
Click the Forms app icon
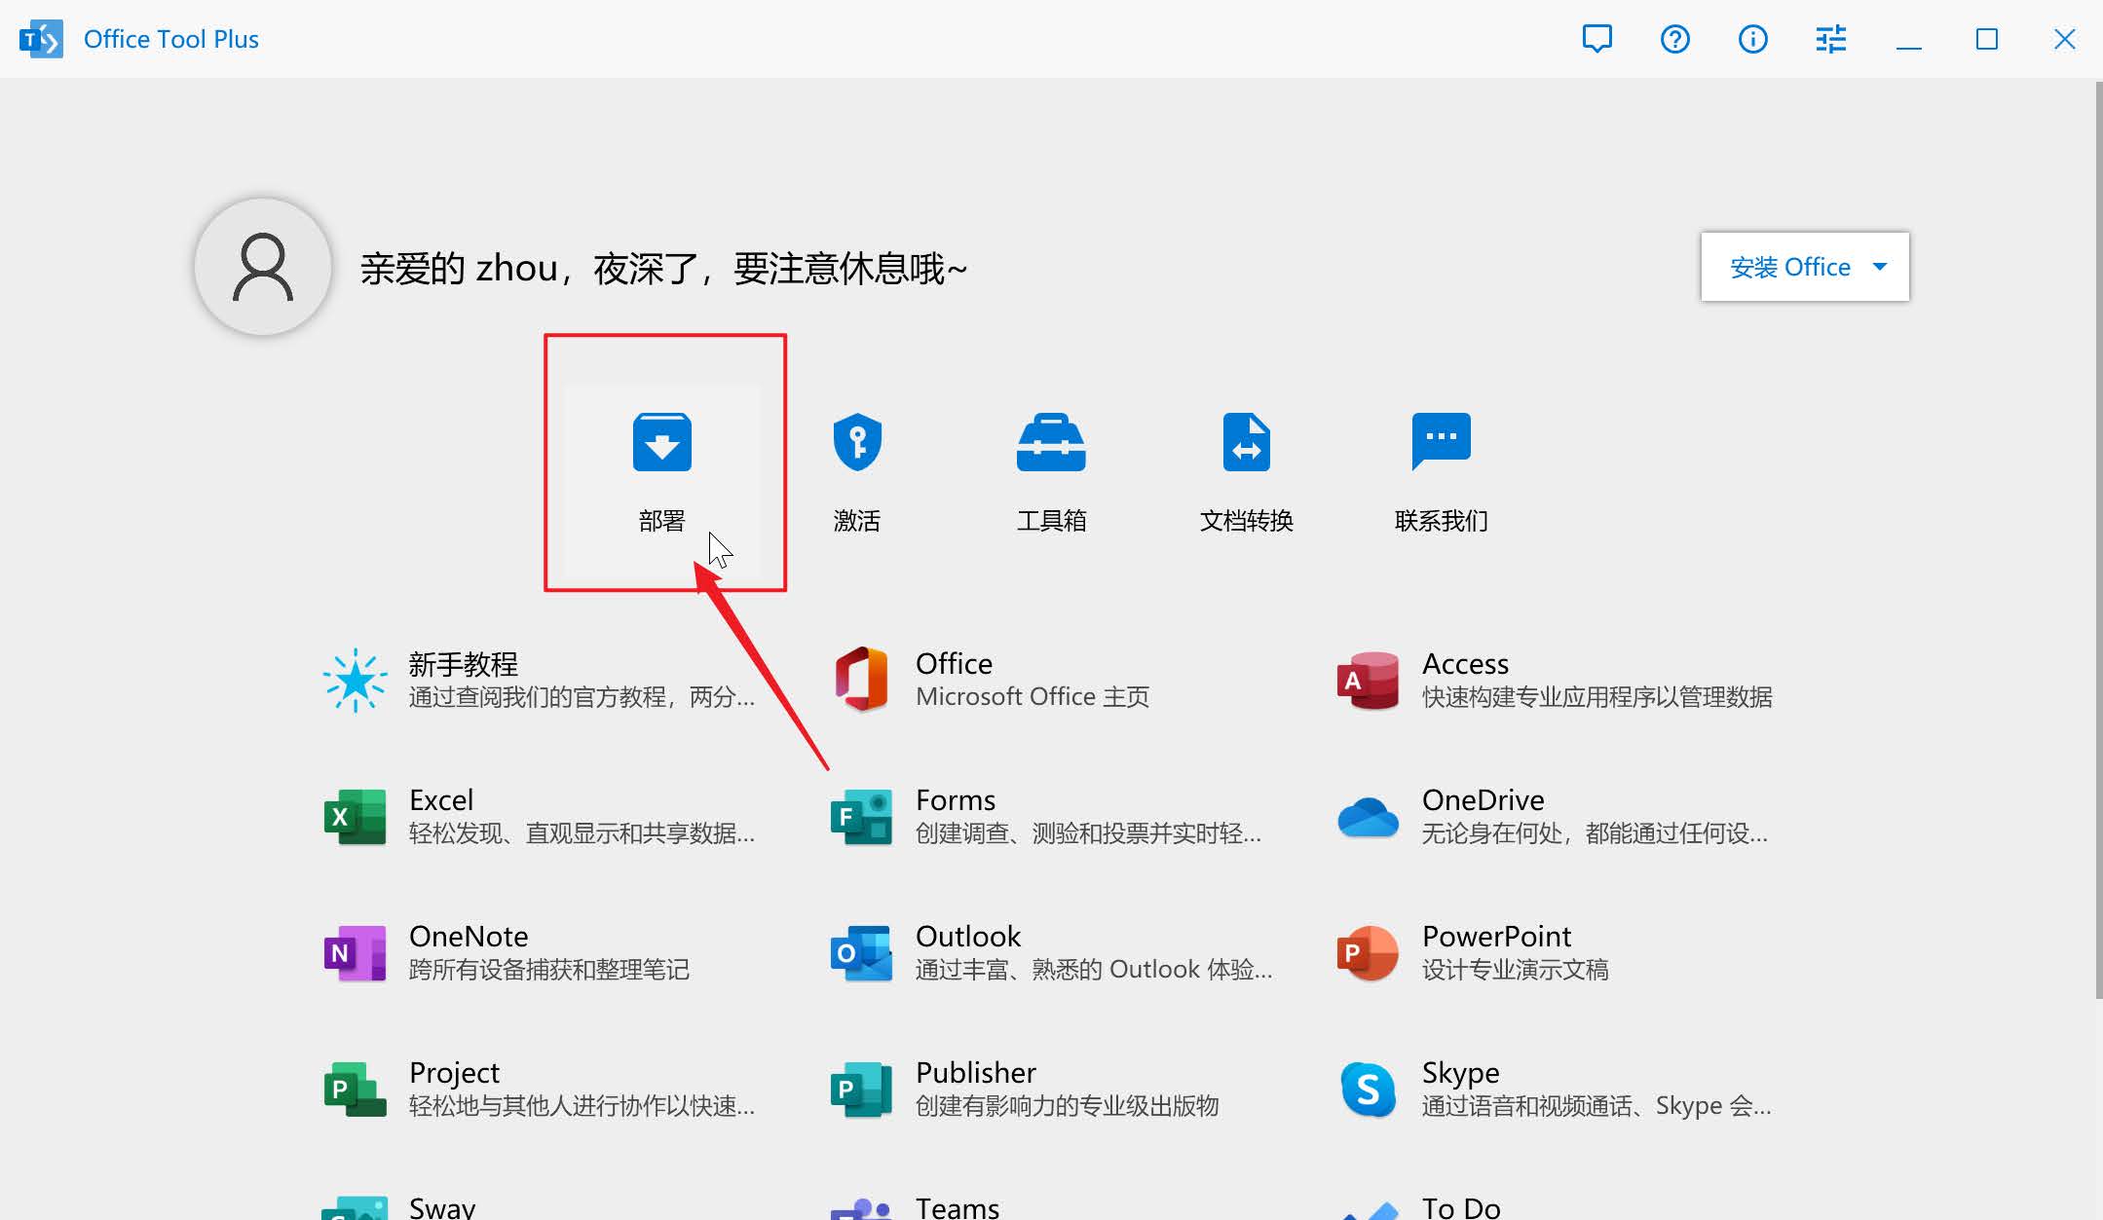tap(861, 816)
